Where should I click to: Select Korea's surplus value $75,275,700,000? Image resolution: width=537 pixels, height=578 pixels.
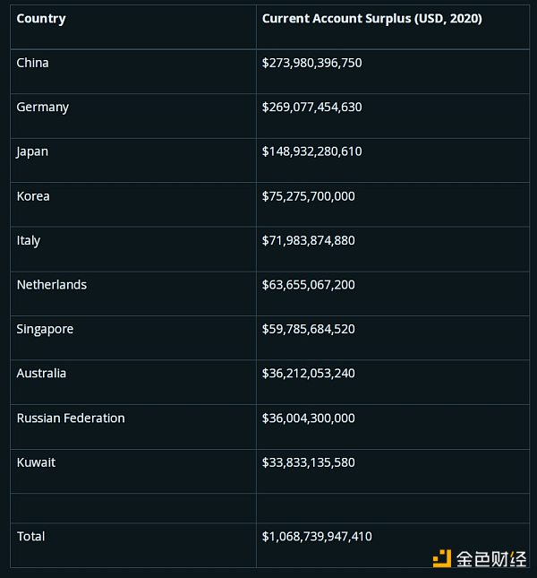(309, 196)
